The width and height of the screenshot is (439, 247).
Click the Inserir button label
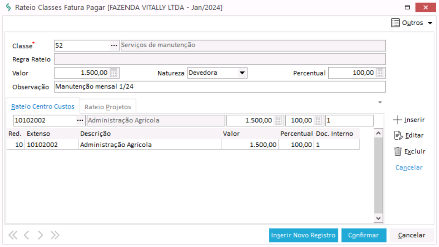(x=414, y=120)
